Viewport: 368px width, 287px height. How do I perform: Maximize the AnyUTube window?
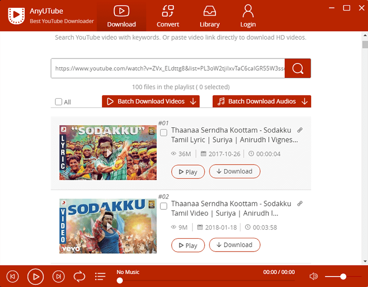(x=346, y=8)
